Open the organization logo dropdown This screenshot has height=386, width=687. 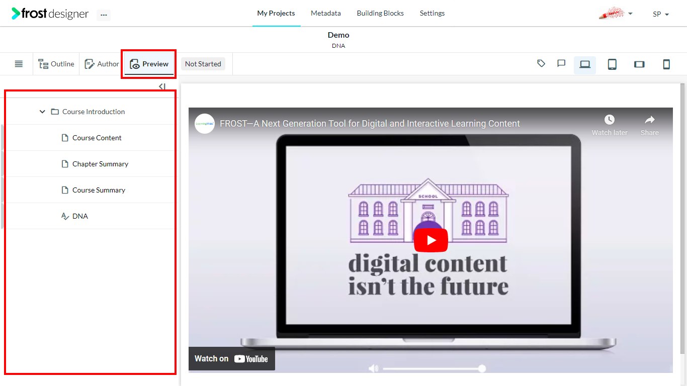click(616, 14)
